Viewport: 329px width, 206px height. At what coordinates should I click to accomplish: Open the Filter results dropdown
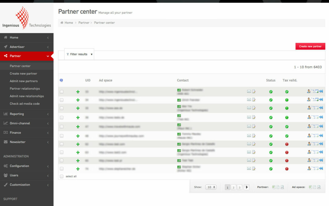coord(79,54)
